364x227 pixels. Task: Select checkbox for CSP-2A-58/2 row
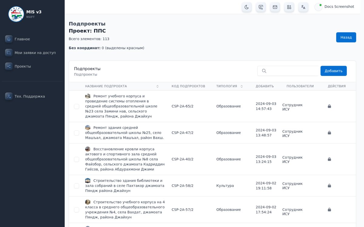coord(76,186)
